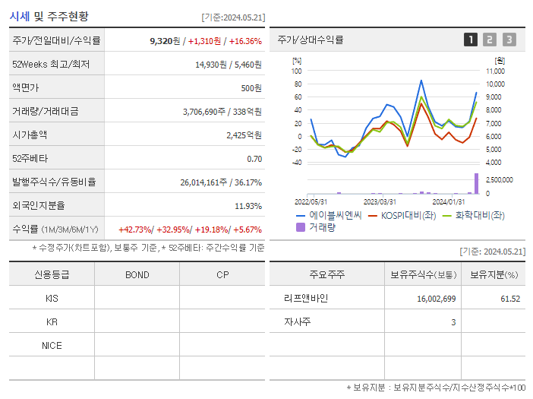The image size is (533, 399).
Task: Click the 신용등급 column header
Action: click(x=52, y=274)
